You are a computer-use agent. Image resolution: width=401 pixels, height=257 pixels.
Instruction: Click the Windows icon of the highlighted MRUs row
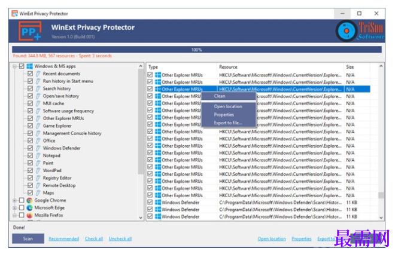click(x=158, y=89)
